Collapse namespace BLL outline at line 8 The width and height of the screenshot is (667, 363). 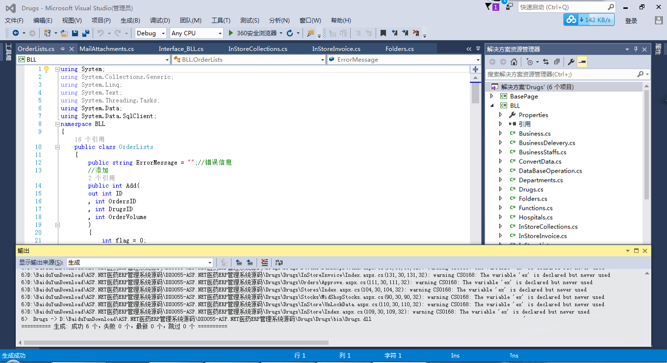pyautogui.click(x=57, y=124)
